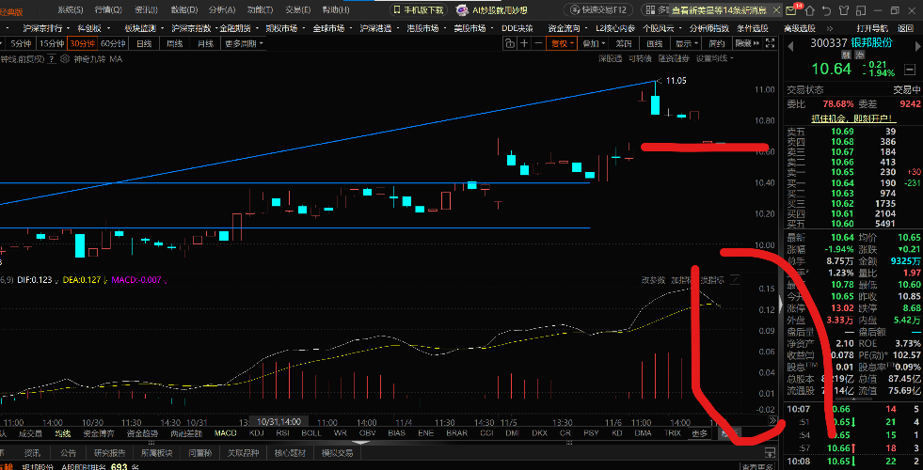This screenshot has height=470, width=923.
Task: Click 打开导航 button
Action: [x=872, y=28]
